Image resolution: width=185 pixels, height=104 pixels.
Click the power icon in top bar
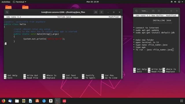179,2
